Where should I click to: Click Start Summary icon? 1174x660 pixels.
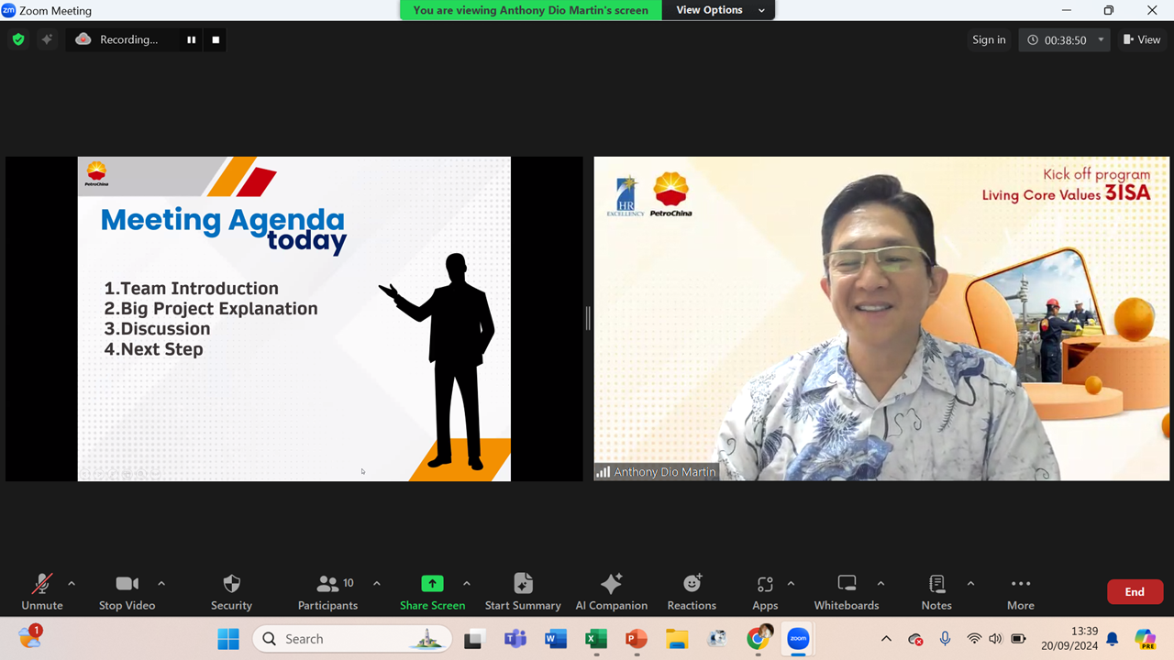523,584
